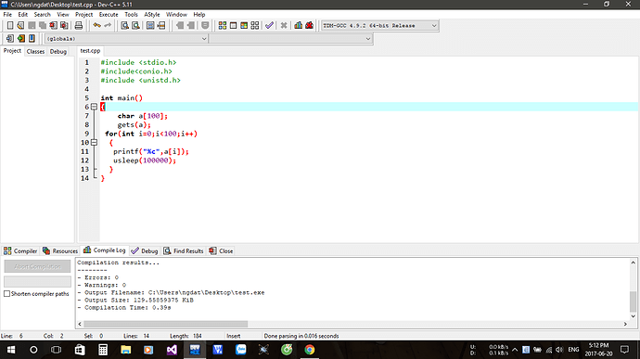Screen dimensions: 640x359
Task: Select the Compile Log bottom tab
Action: 105,250
